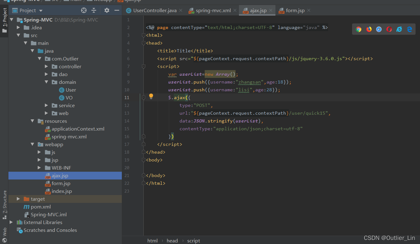Expand External Libraries node
This screenshot has width=420, height=244.
click(11, 222)
